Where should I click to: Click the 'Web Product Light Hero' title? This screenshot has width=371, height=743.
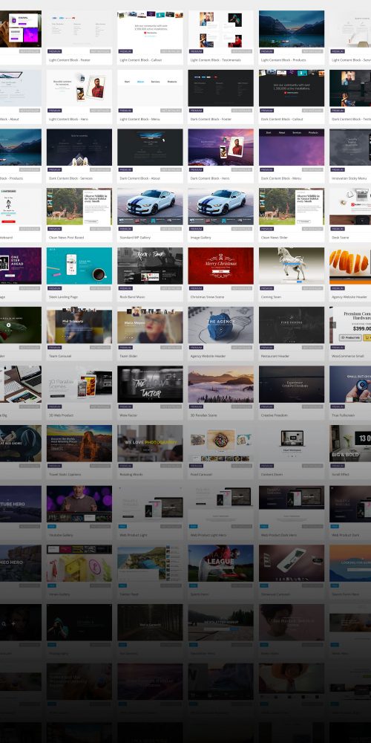[209, 535]
